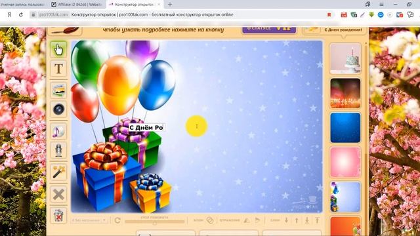The image size is (420, 236).
Task: Open the camera photo tool
Action: click(x=58, y=109)
